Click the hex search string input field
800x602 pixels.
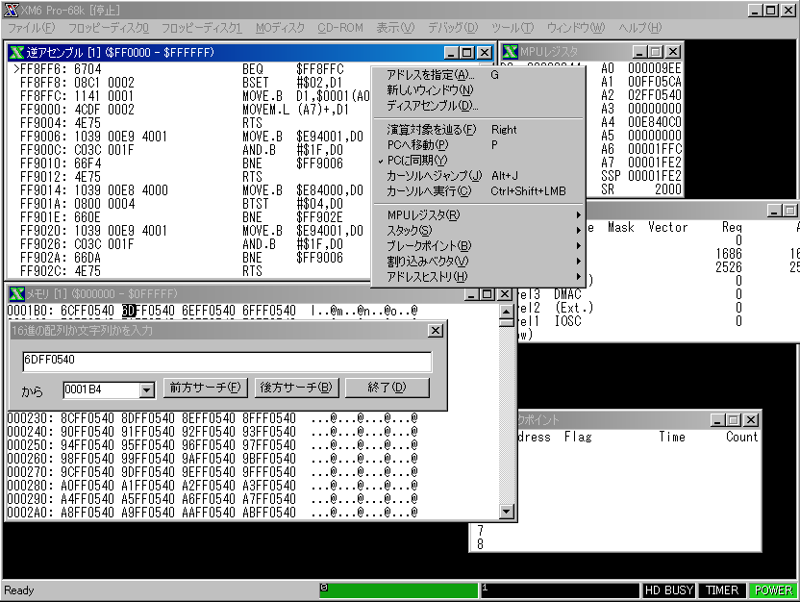(x=227, y=362)
